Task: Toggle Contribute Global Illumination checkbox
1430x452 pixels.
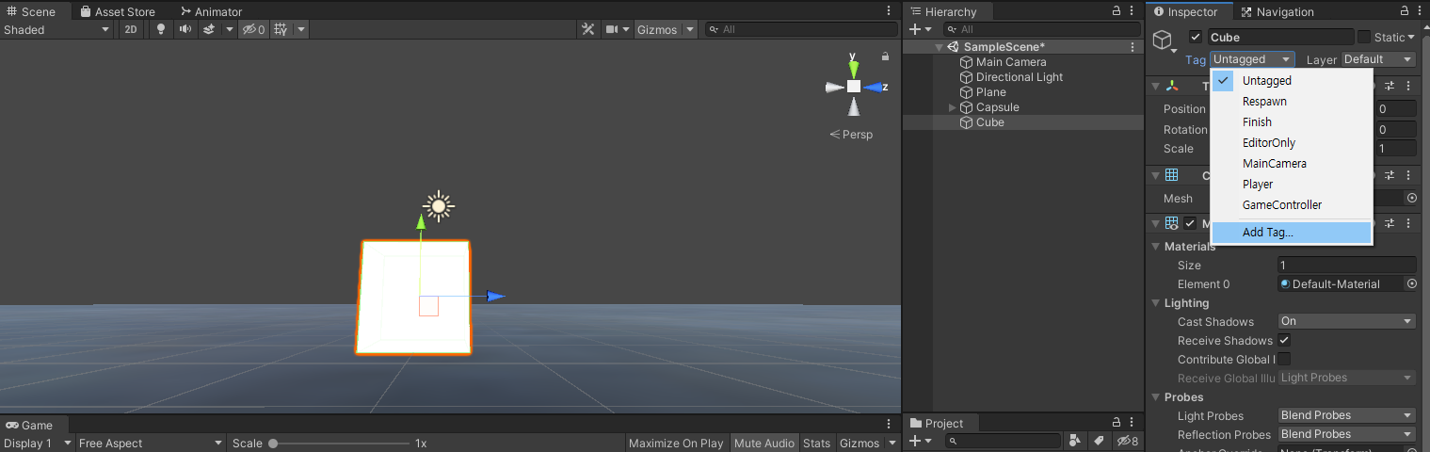Action: pos(1284,359)
